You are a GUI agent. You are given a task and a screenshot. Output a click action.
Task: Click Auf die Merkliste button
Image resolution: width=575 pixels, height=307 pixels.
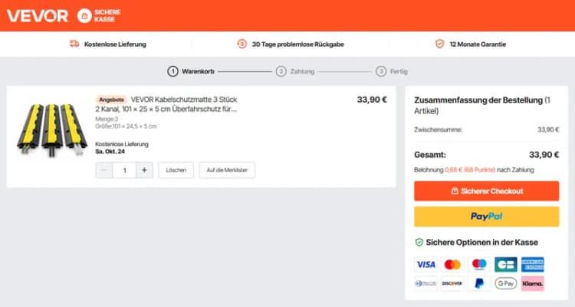point(227,170)
